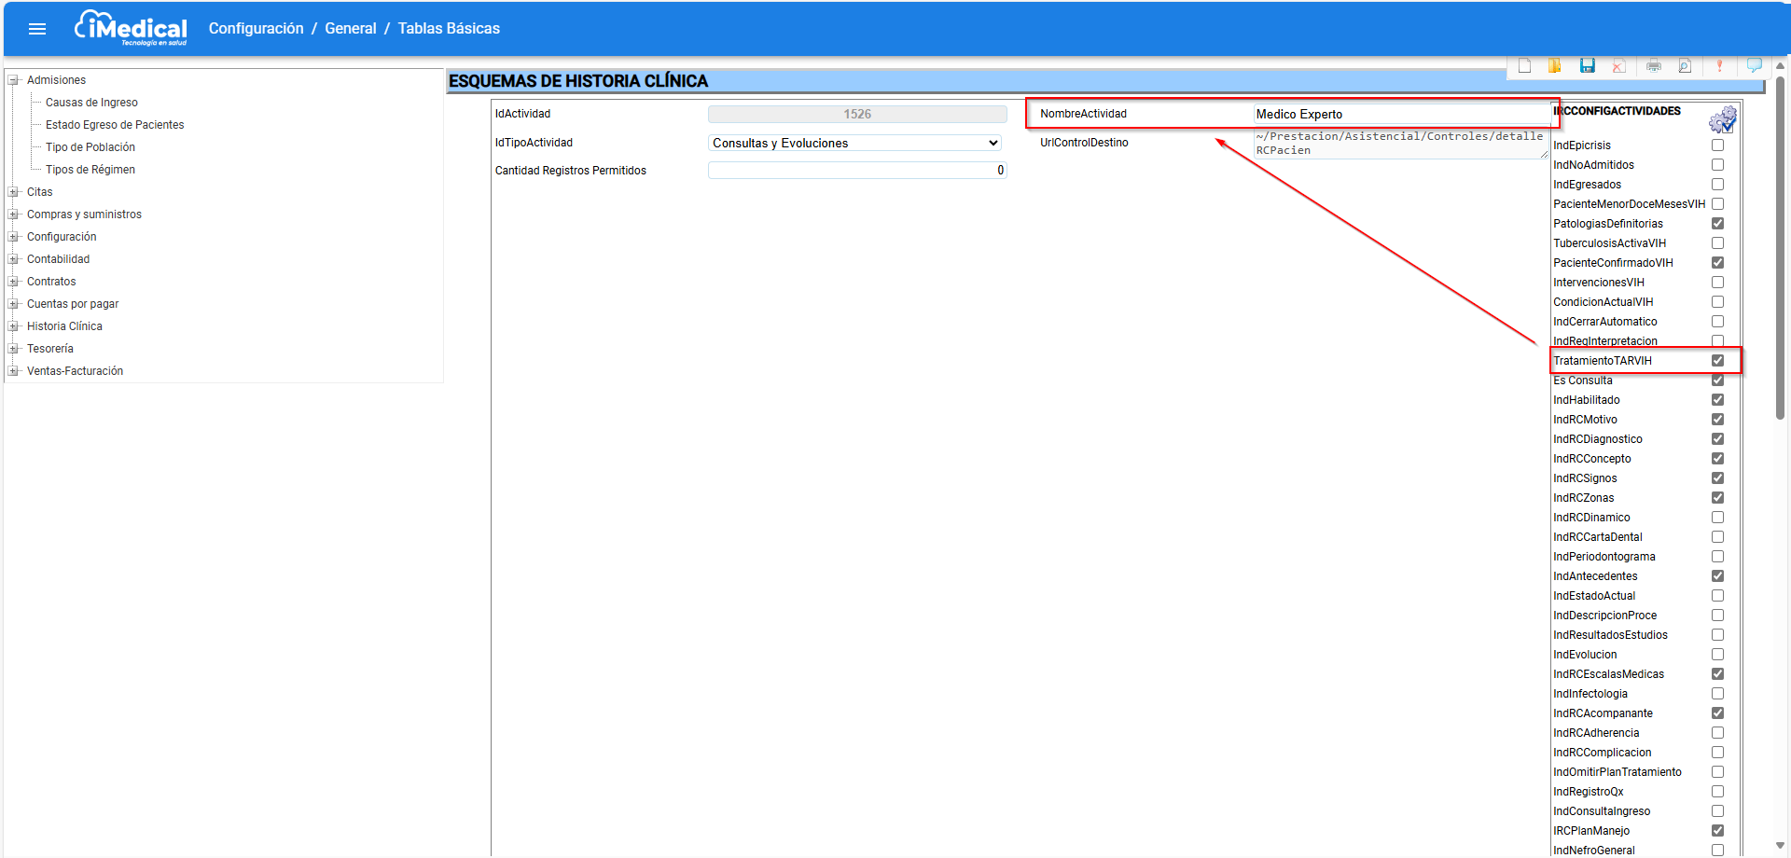Image resolution: width=1791 pixels, height=858 pixels.
Task: Enable the IndEpicrisis checkbox
Action: tap(1717, 145)
